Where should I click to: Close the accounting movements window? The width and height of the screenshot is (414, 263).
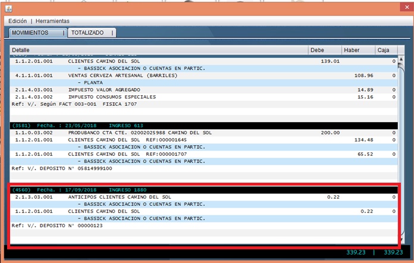pos(400,7)
